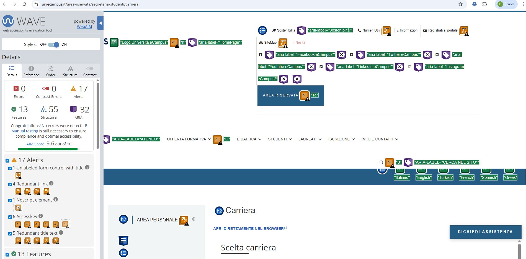526x259 pixels.
Task: Open the WAVE extension icon in the browser toolbar
Action: (x=475, y=4)
